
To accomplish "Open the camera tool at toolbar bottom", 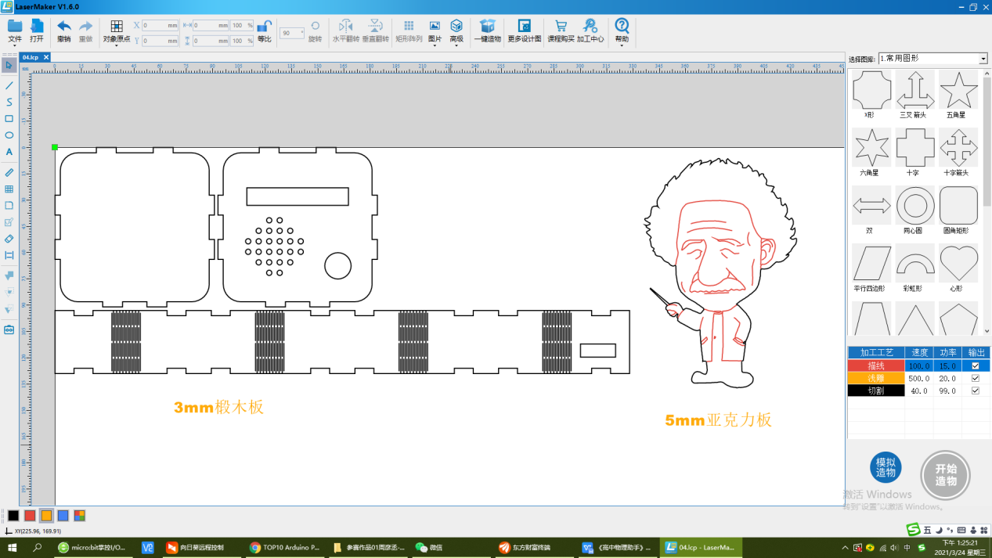I will coord(9,329).
